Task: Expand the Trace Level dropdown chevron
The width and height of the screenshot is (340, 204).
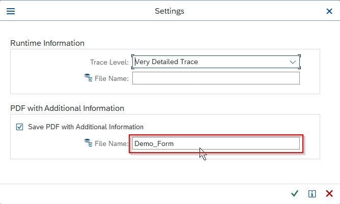Action: click(293, 62)
